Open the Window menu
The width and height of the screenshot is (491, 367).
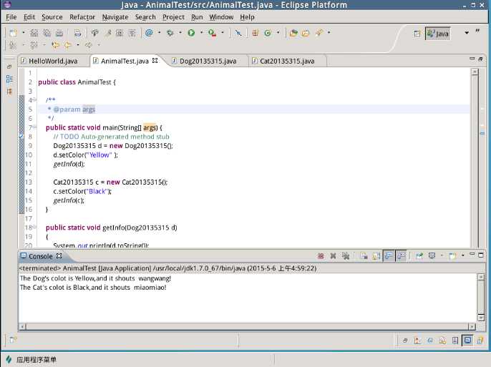tap(221, 17)
